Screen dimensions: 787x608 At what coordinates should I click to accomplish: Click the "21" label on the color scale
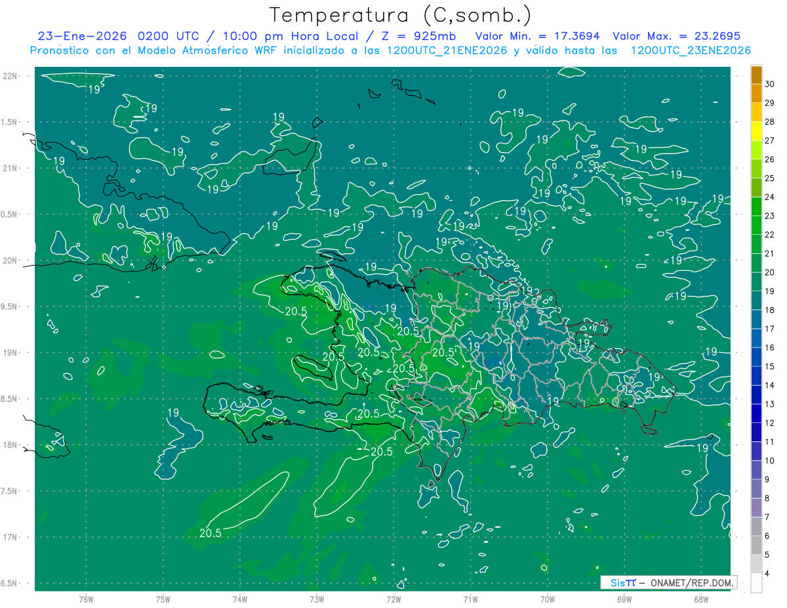pos(770,254)
